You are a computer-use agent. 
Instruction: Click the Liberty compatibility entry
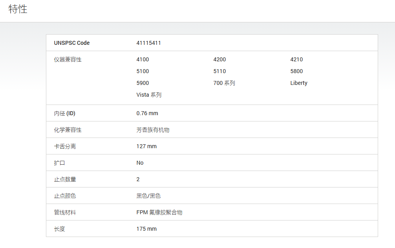[x=299, y=83]
